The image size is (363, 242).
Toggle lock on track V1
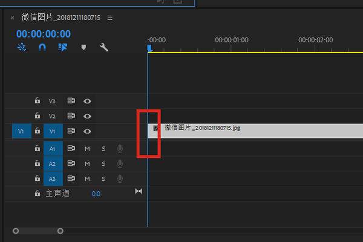[38, 131]
